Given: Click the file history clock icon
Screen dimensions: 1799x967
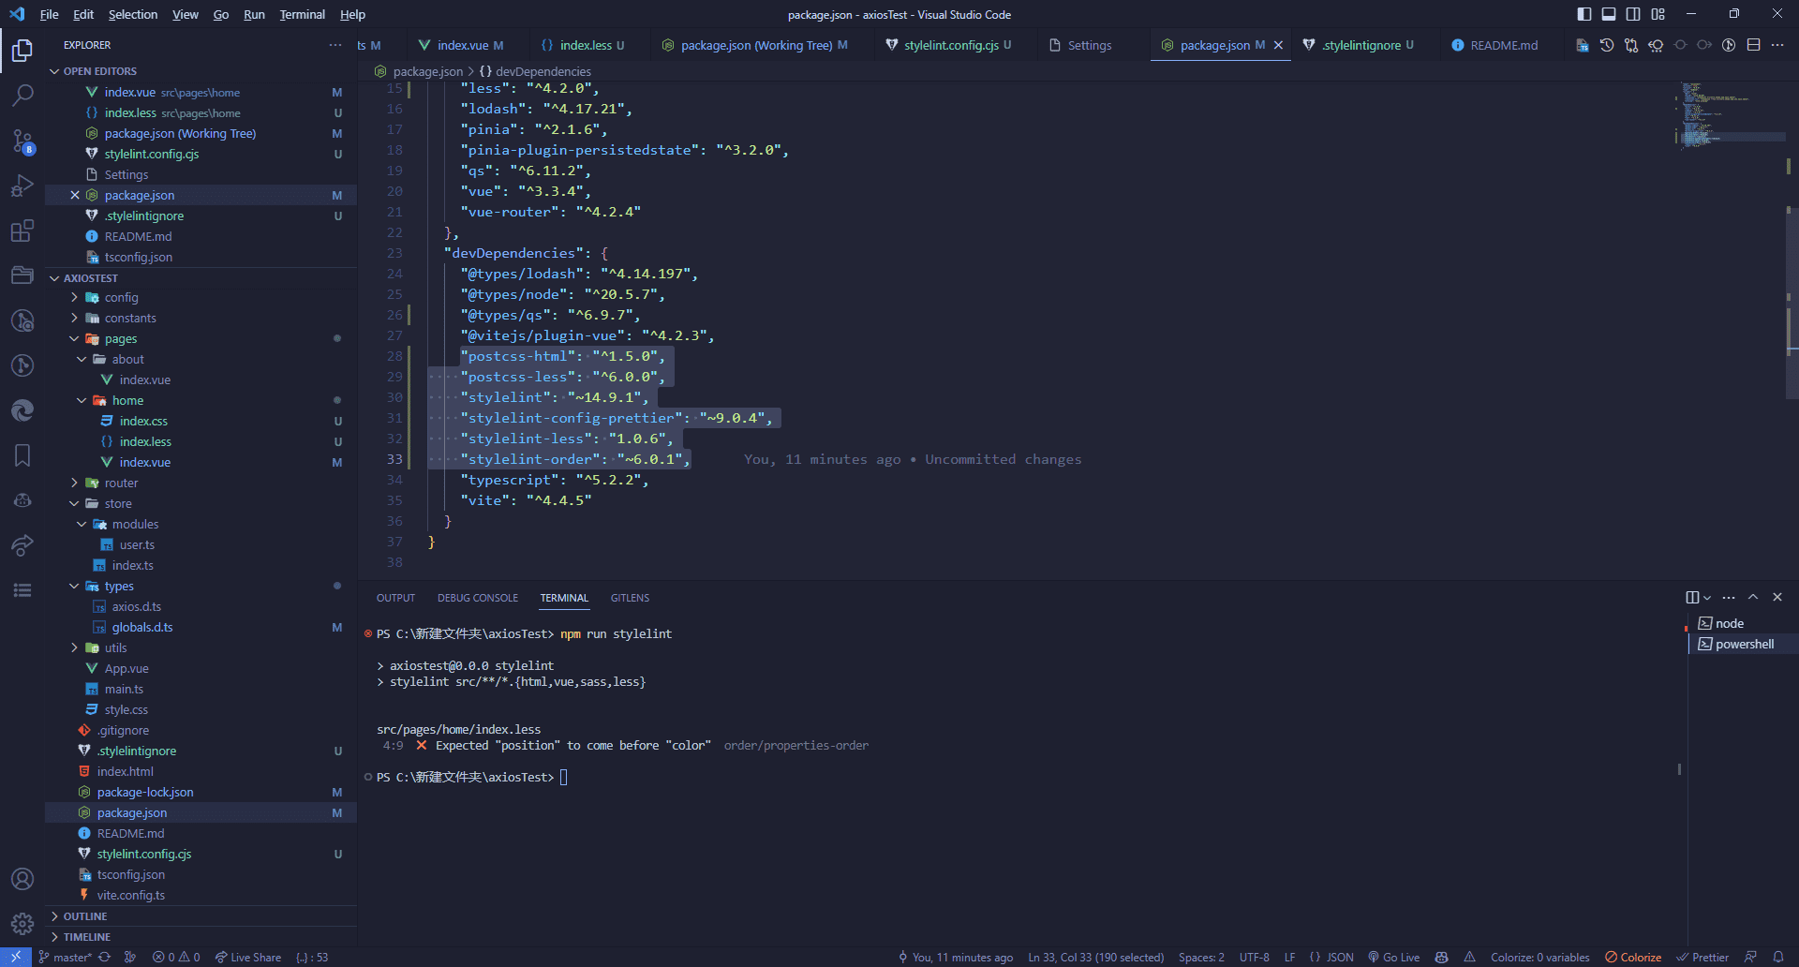Looking at the screenshot, I should [1607, 45].
